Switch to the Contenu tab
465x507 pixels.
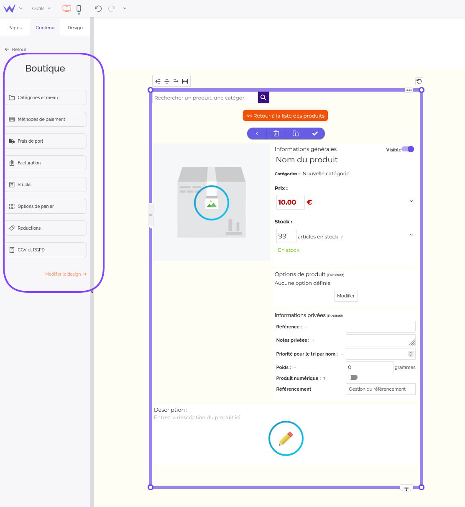45,28
